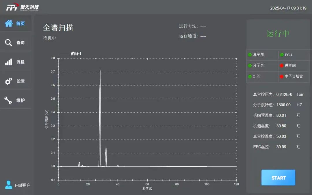Toggle the red 电子倍增管 indicator
This screenshot has height=195, width=312.
[281, 76]
